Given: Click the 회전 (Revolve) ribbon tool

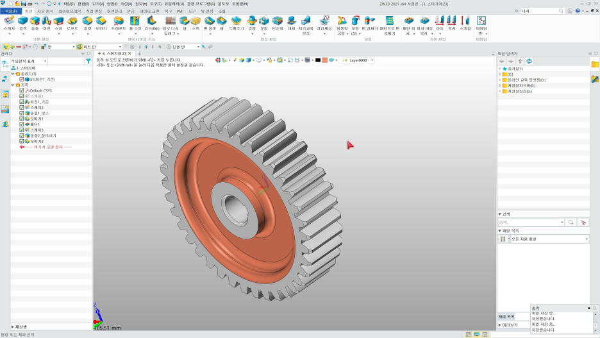Looking at the screenshot, I should tap(47, 23).
